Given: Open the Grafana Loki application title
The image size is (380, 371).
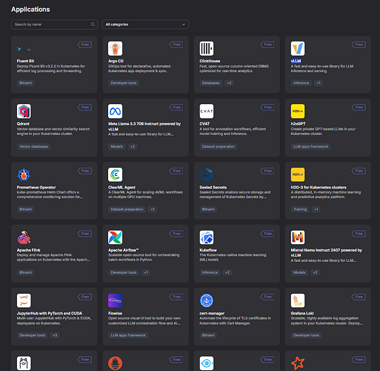Looking at the screenshot, I should pos(302,313).
